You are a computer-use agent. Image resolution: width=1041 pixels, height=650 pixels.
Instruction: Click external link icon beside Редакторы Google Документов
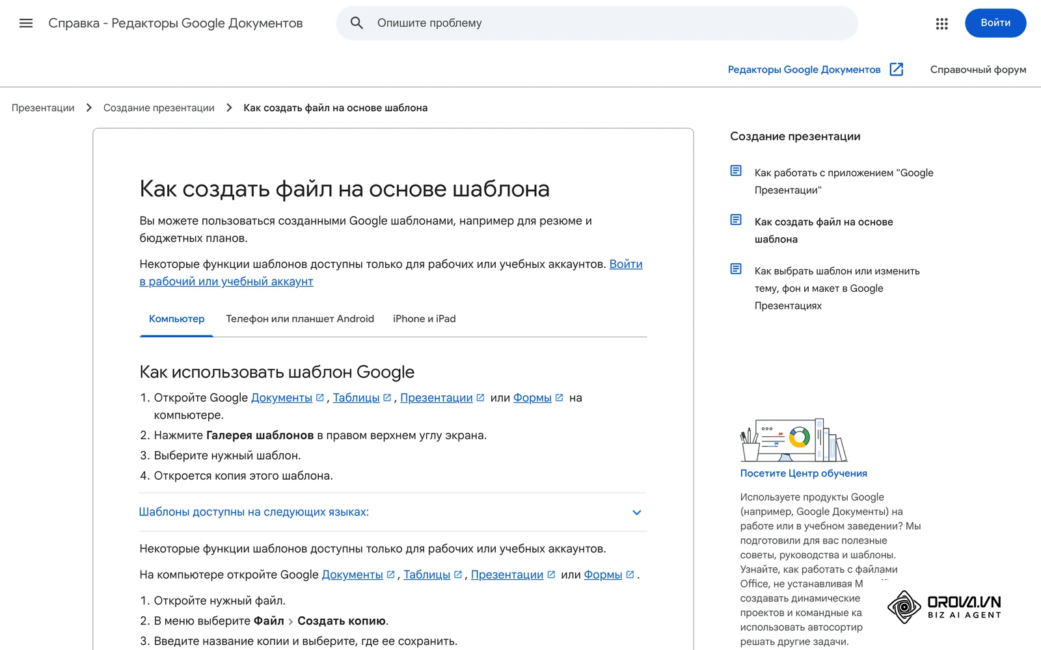pos(897,70)
